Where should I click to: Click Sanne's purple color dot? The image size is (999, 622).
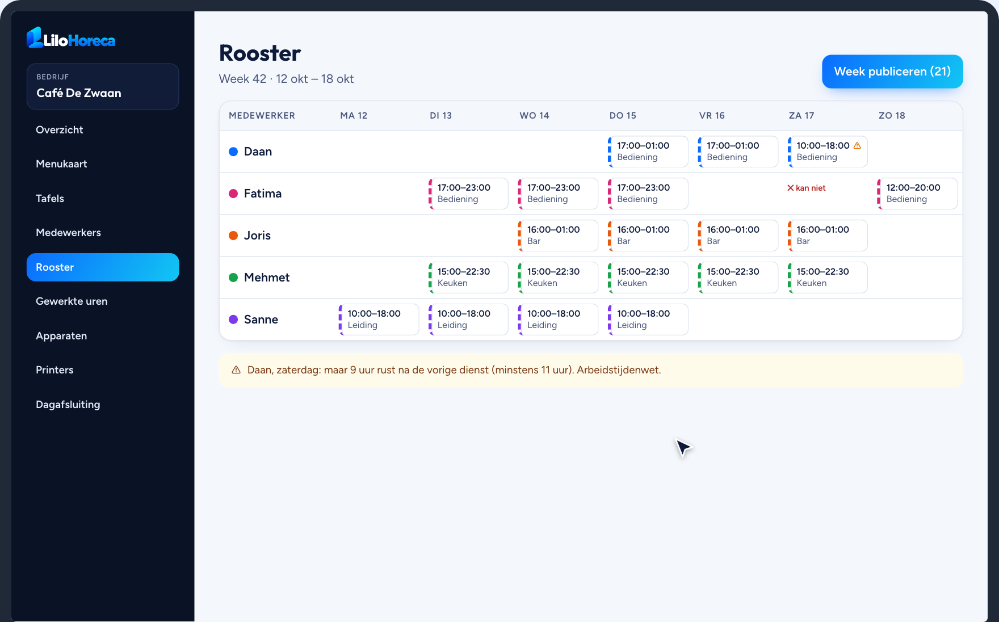[x=233, y=320]
